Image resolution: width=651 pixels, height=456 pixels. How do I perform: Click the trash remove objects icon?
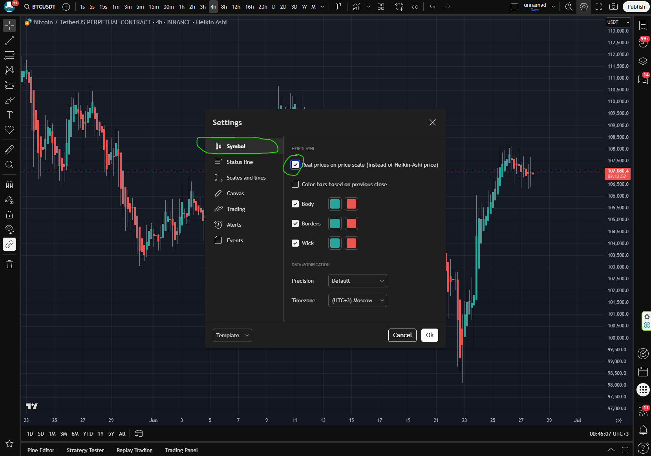9,264
